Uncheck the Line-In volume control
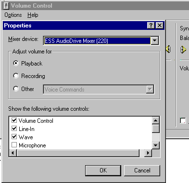 click(x=14, y=129)
